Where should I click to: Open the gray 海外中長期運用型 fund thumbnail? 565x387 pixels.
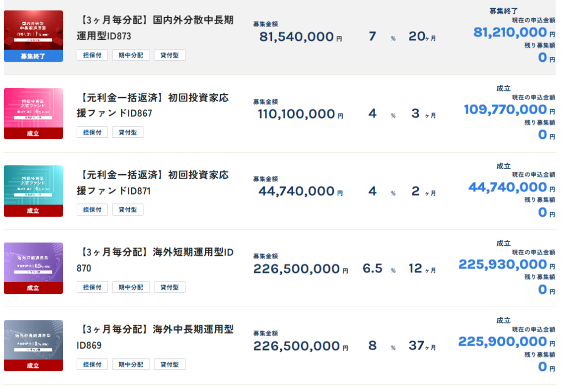(33, 345)
